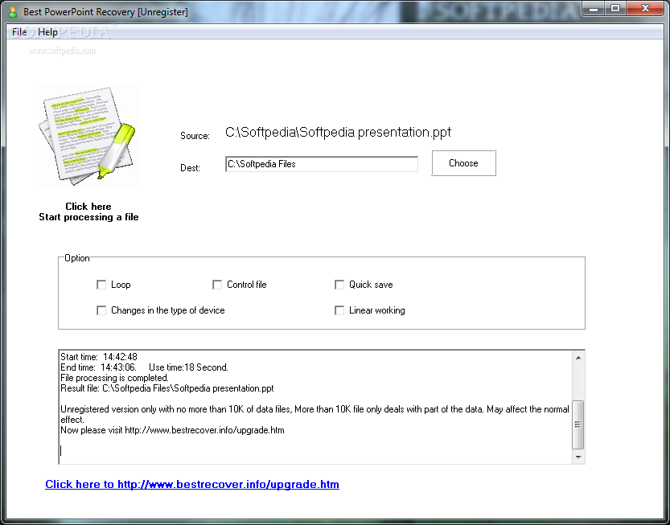Click 'Click here Start processing a file' label
The image size is (670, 525).
88,211
